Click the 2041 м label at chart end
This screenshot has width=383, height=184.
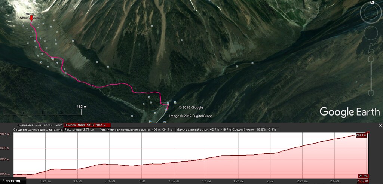pyautogui.click(x=362, y=135)
